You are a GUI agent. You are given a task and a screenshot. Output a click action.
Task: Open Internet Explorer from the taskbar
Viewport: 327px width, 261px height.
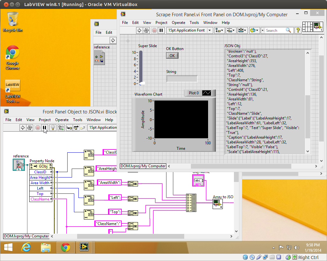(x=26, y=247)
